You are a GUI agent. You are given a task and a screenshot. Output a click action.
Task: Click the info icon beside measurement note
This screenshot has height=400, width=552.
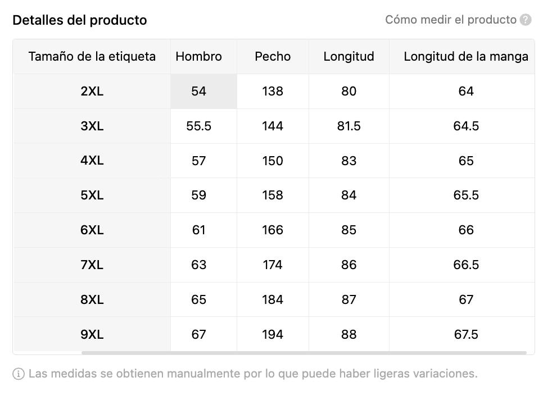pyautogui.click(x=19, y=374)
